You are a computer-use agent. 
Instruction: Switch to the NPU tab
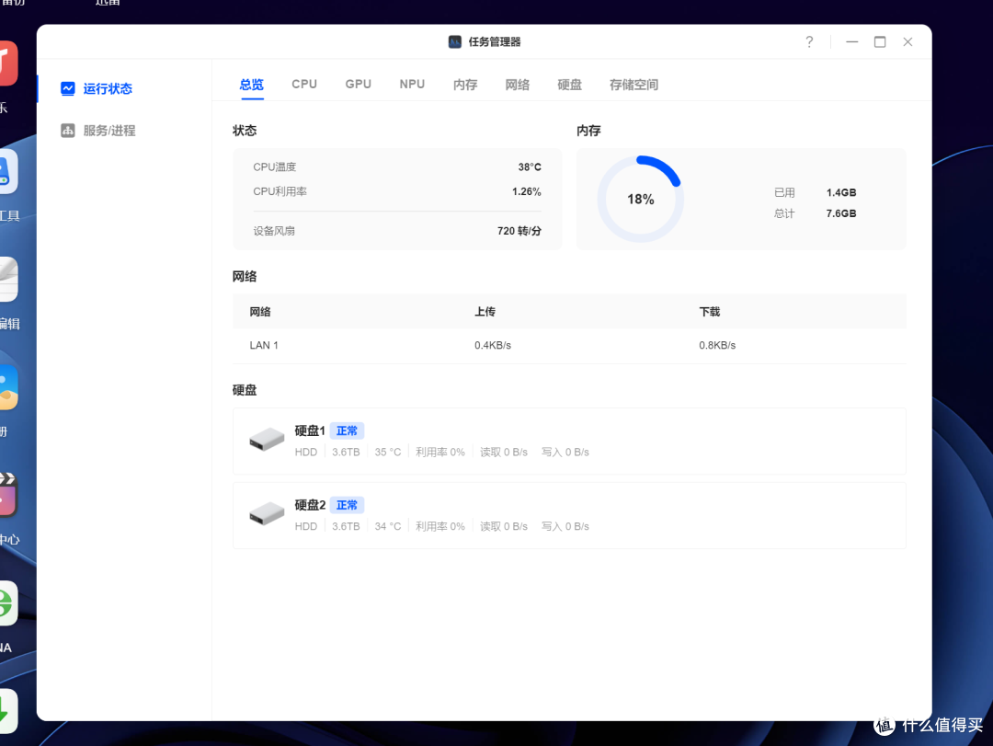click(412, 85)
